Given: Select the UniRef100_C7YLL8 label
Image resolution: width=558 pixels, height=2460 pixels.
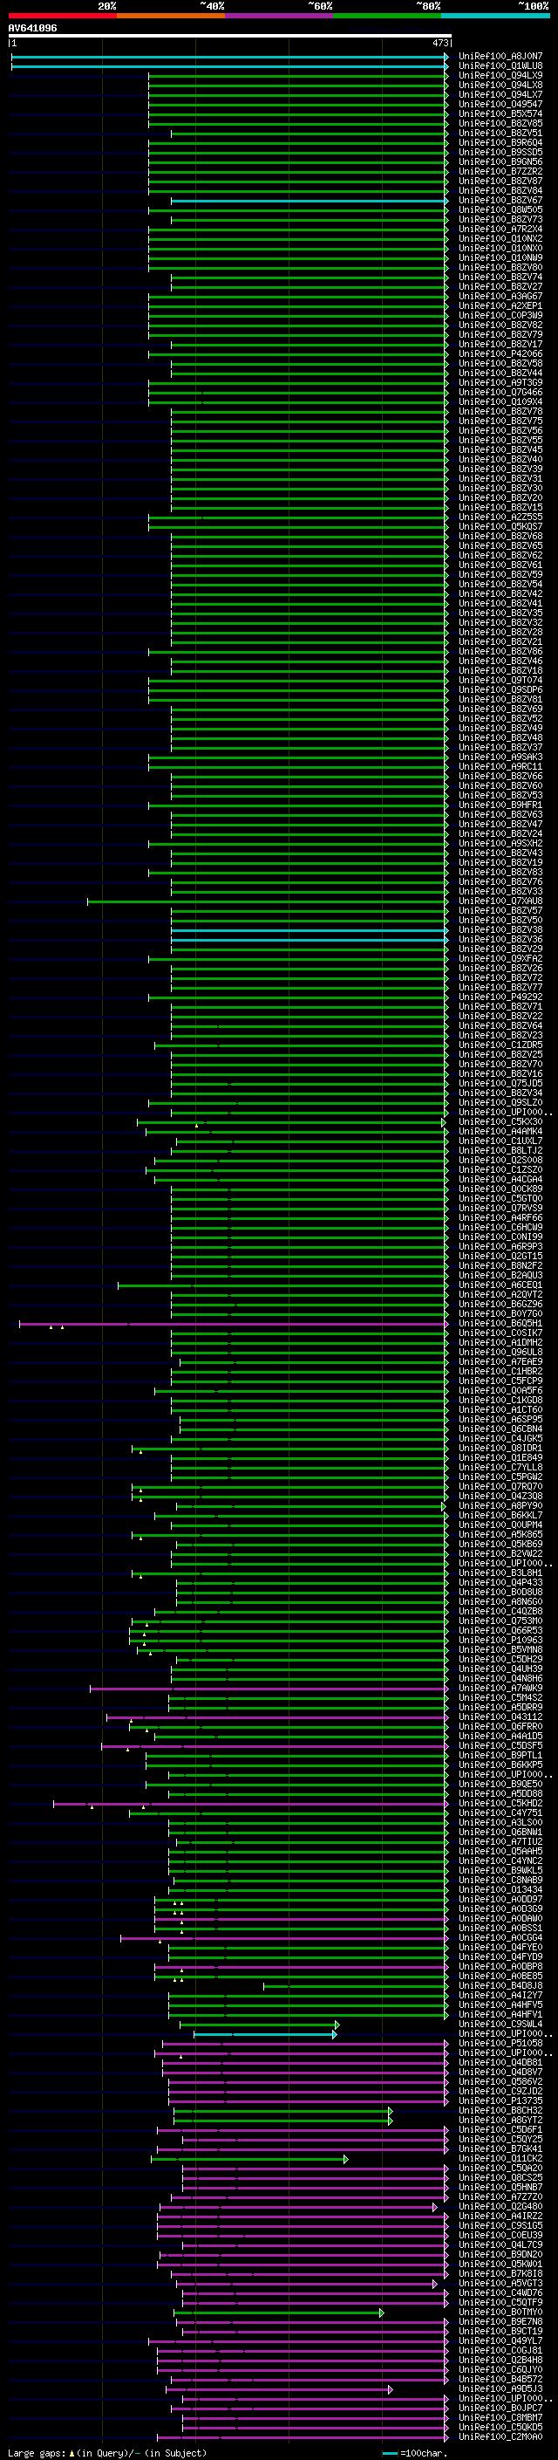Looking at the screenshot, I should [500, 1468].
